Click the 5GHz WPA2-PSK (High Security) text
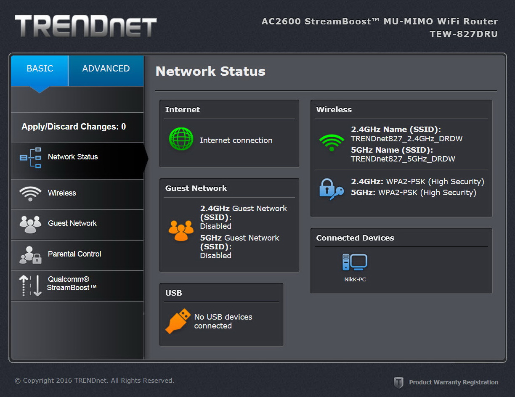Screen dimensions: 515x397 tap(414, 193)
